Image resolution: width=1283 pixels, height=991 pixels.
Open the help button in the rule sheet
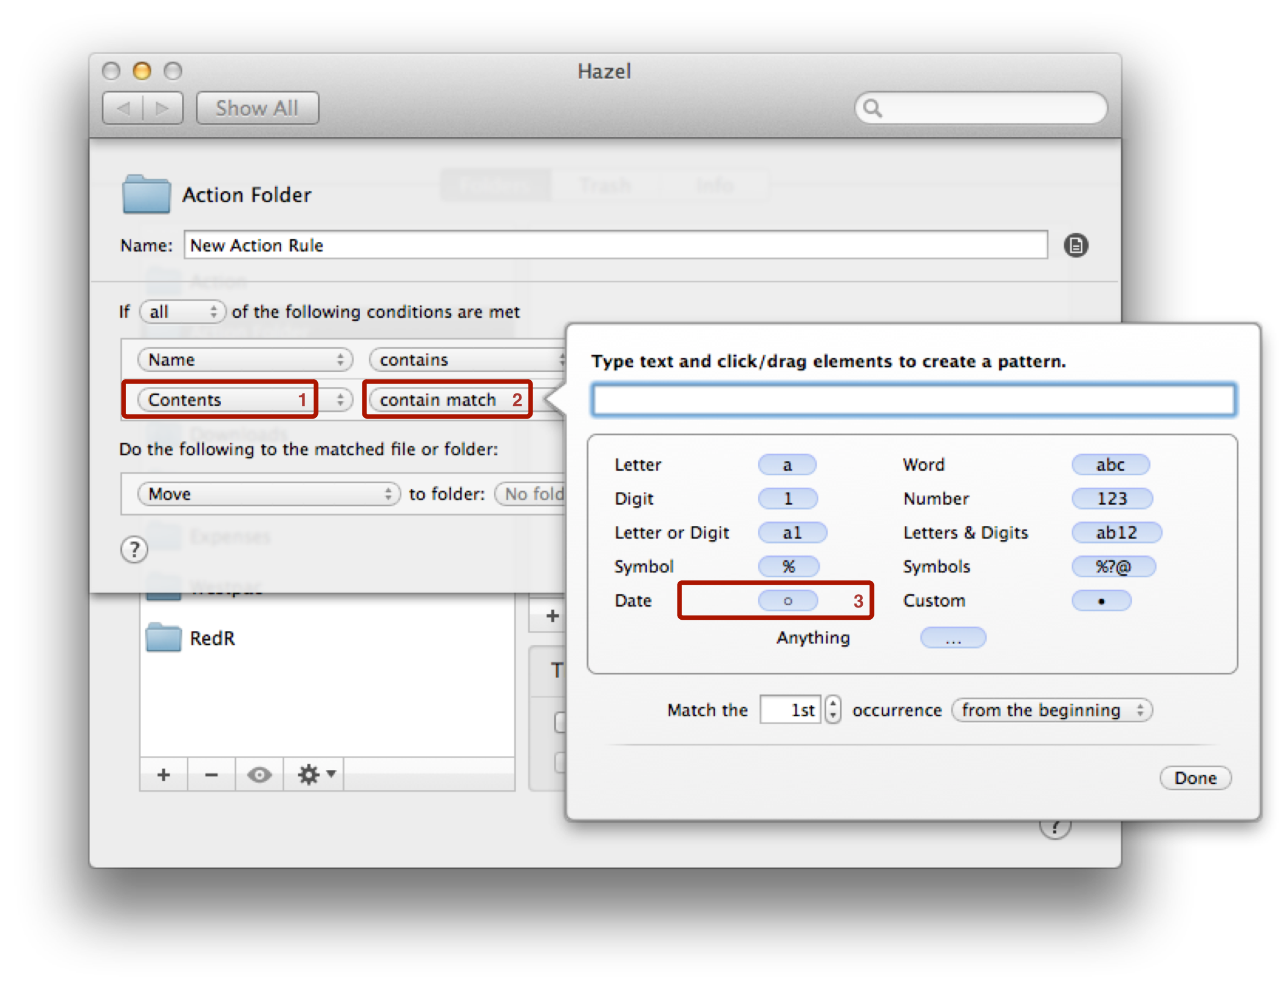point(134,550)
